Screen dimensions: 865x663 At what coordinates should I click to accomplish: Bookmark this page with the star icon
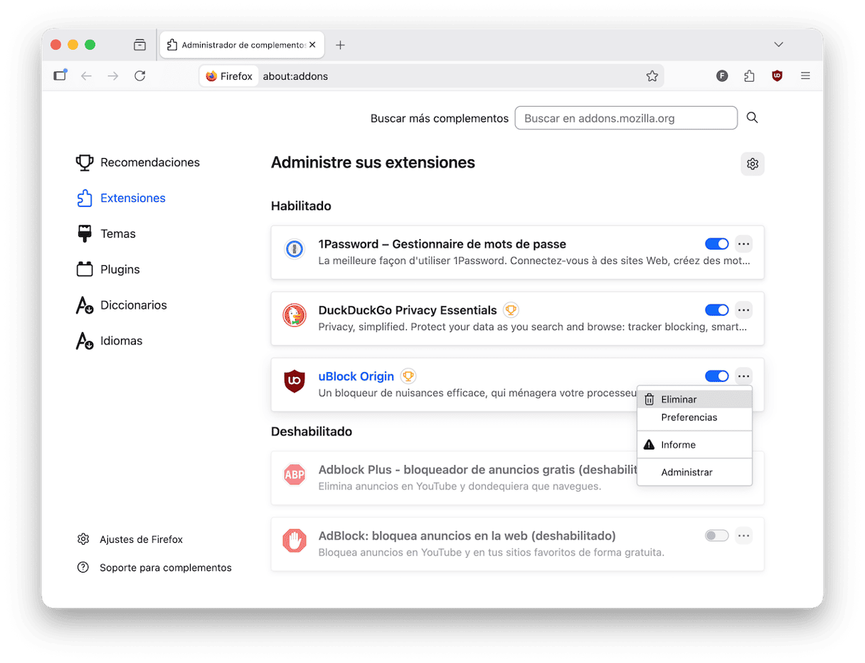click(652, 76)
